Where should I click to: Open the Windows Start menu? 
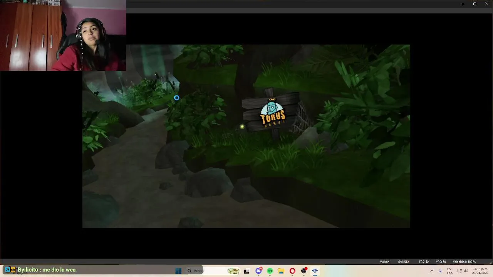(178, 271)
